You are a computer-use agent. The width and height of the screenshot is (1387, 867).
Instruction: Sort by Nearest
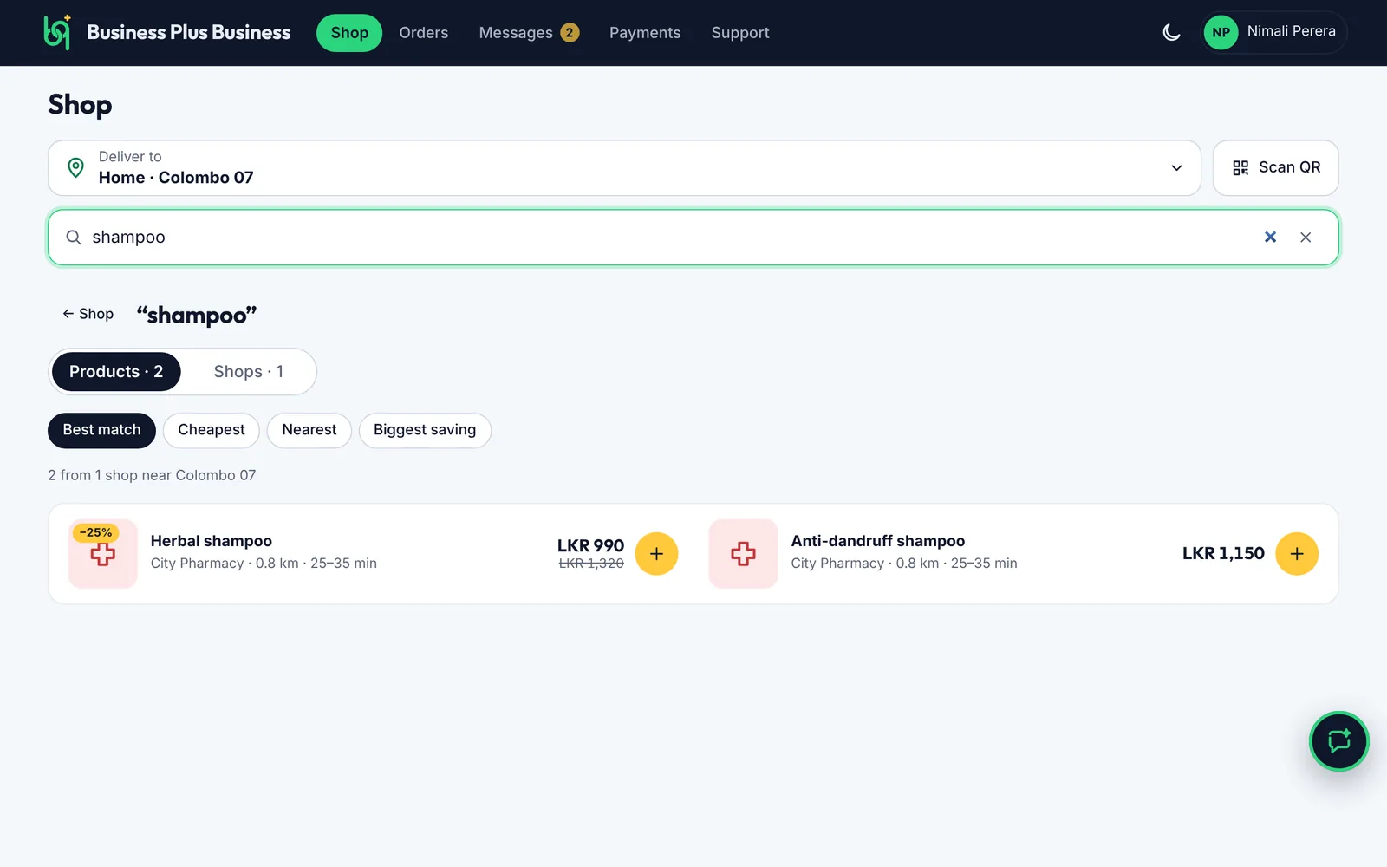pos(309,430)
